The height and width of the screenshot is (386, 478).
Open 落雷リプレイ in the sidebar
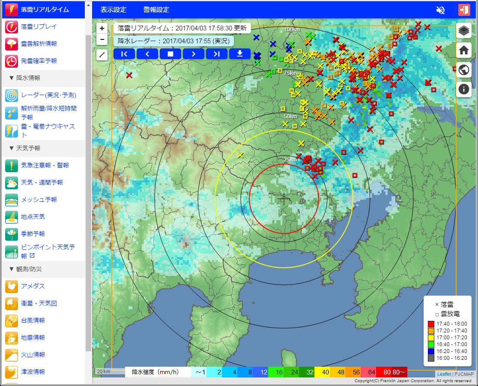[x=39, y=27]
